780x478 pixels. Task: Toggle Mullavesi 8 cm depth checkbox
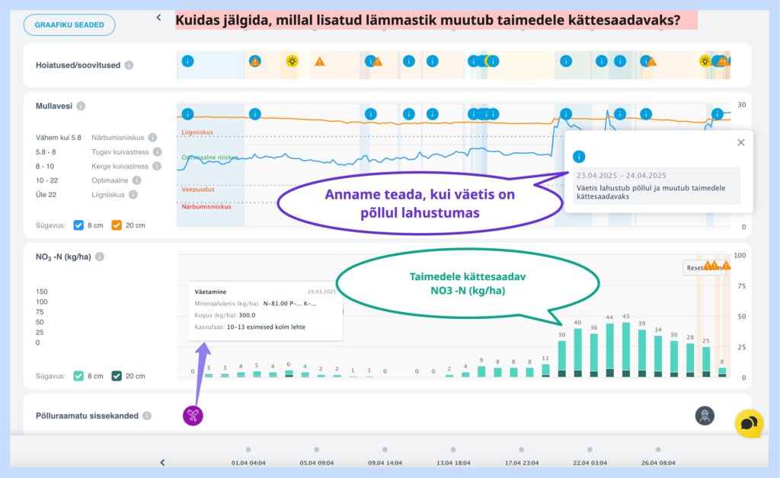click(x=78, y=225)
